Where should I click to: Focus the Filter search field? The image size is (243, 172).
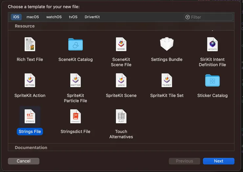(211, 17)
